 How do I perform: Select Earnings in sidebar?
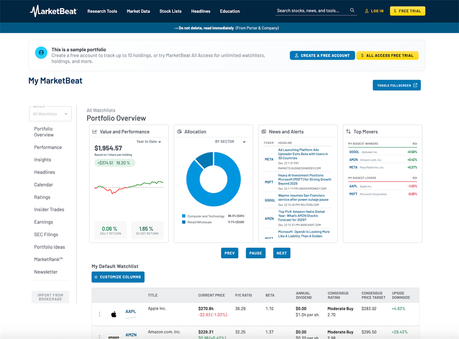tap(43, 222)
